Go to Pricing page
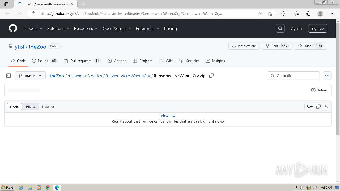 [x=170, y=28]
